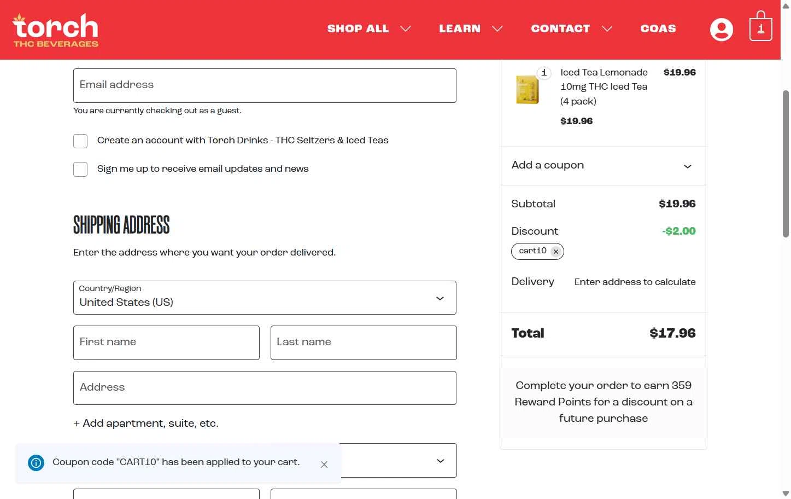Expand the Learn menu chevron
791x499 pixels.
tap(497, 29)
